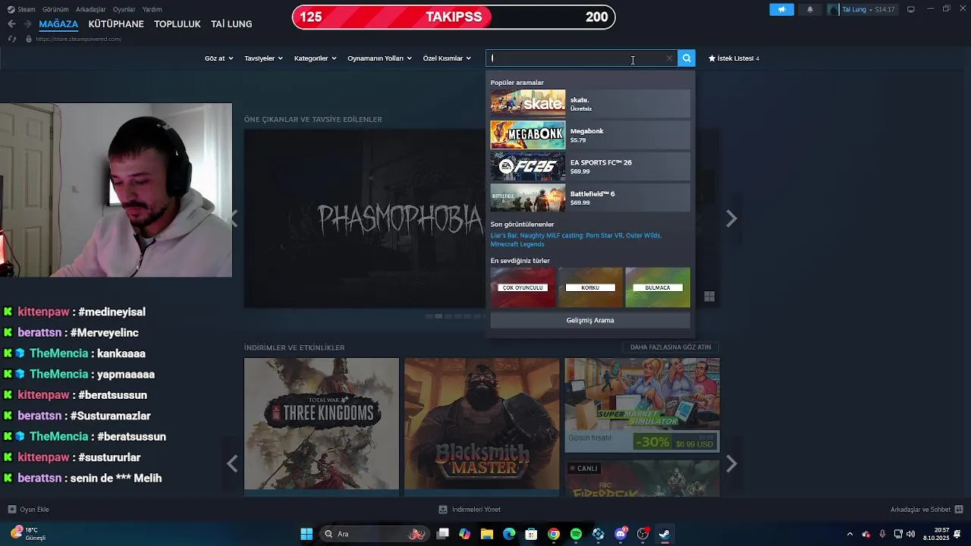Choose the ÇOK OYUNCULU genre tile

click(523, 287)
